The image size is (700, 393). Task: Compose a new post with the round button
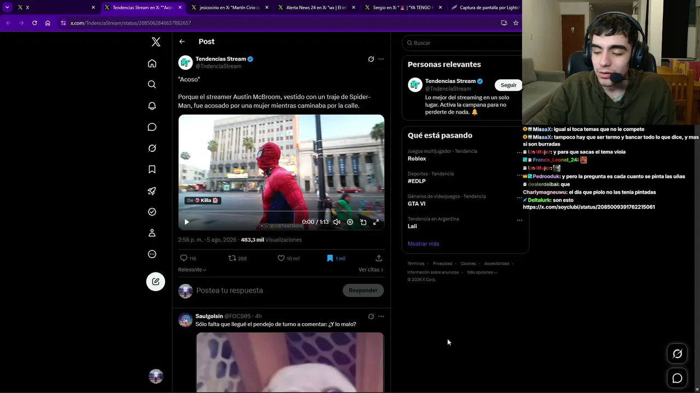pos(156,282)
